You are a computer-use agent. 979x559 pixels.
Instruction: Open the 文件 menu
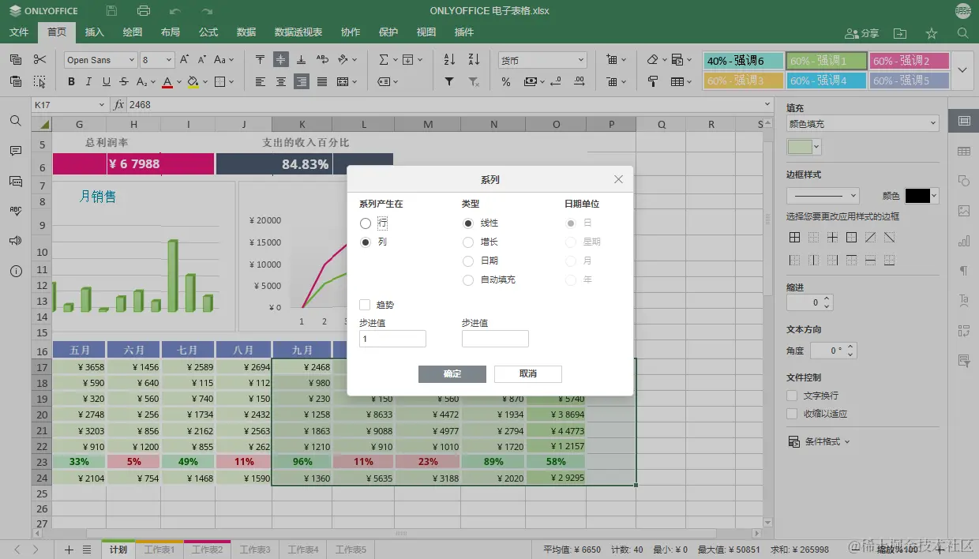click(19, 32)
